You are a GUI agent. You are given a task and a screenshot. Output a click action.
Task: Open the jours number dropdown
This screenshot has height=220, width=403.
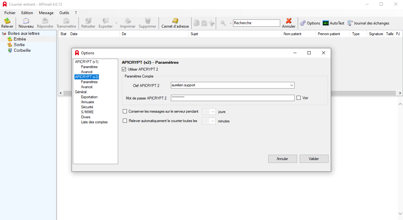213,111
